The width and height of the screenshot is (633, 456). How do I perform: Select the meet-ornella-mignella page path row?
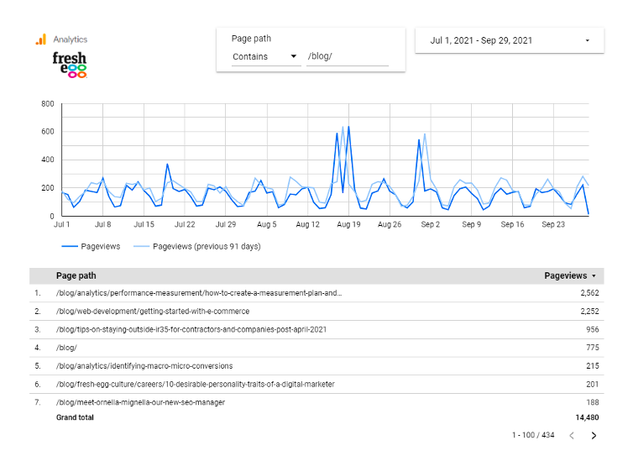[316, 402]
